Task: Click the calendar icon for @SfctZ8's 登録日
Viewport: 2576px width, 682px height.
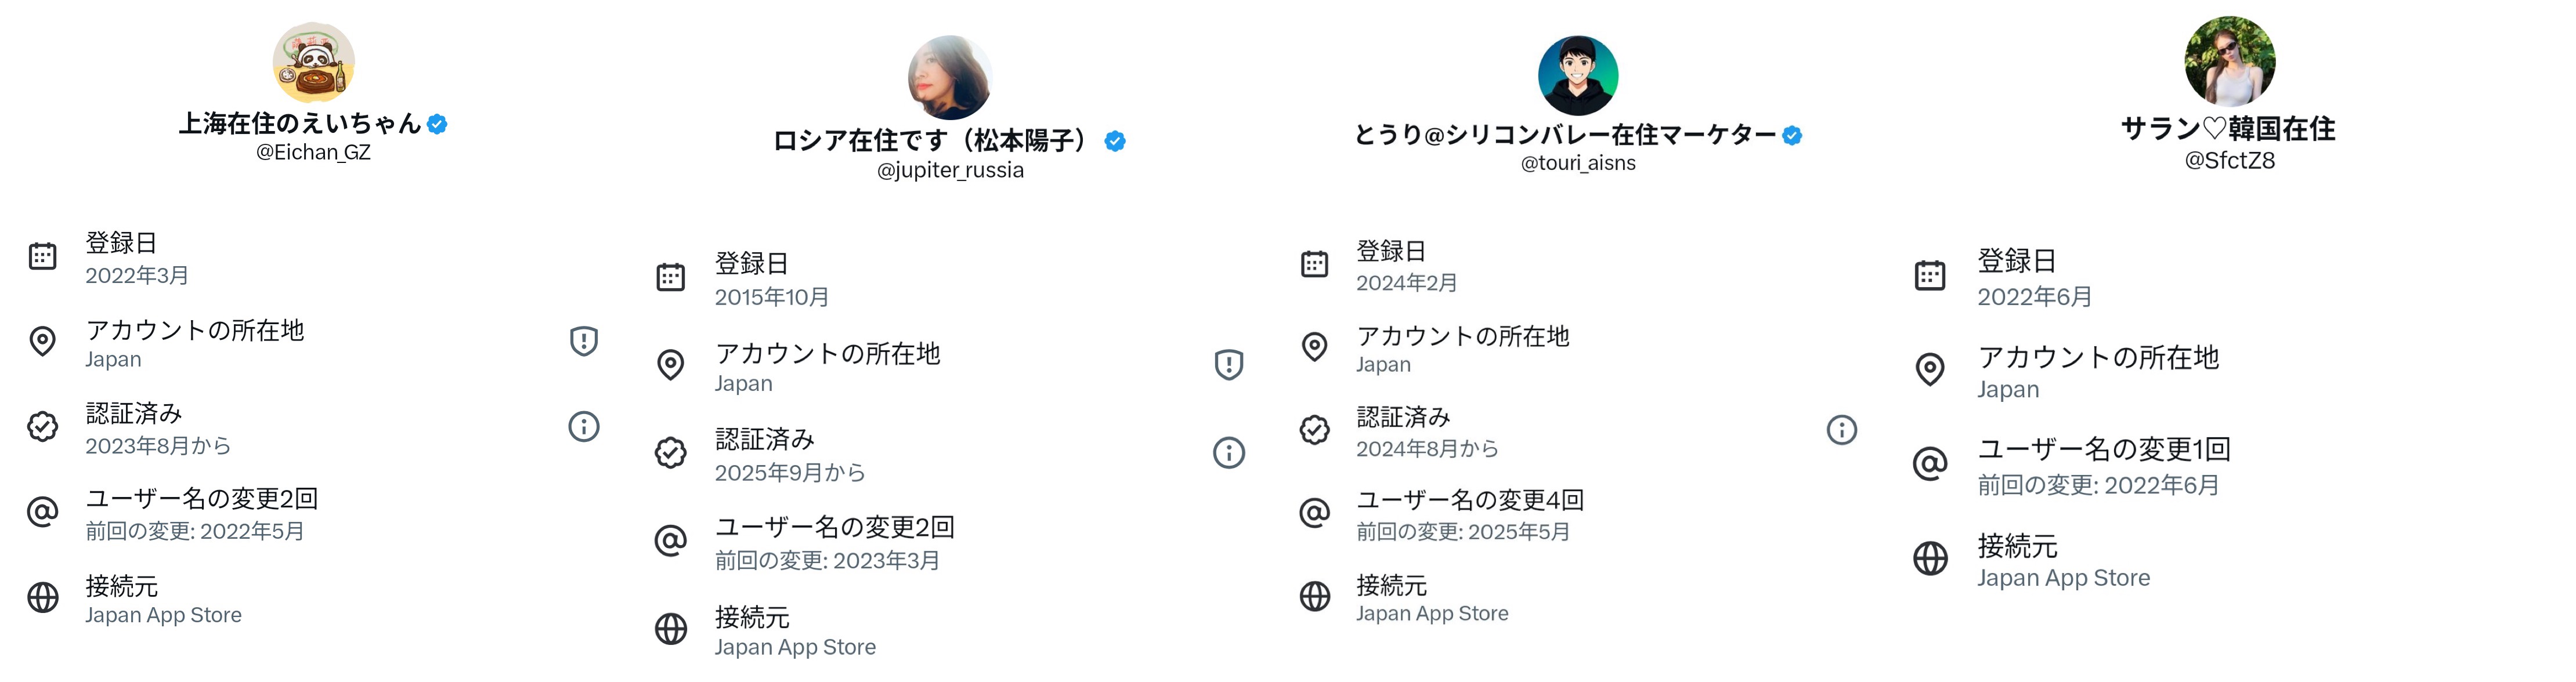Action: click(x=1930, y=275)
